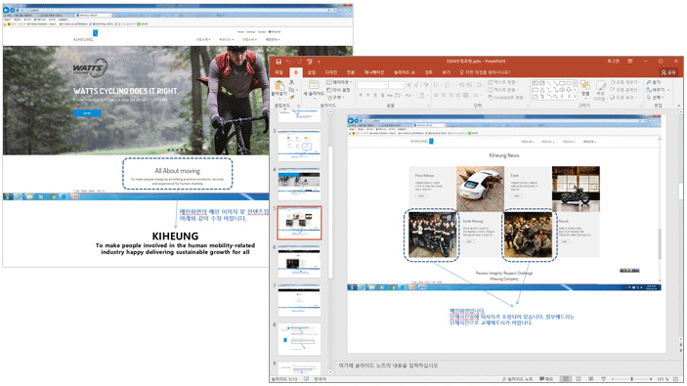Switch to the Design ribbon tab
This screenshot has width=687, height=386.
point(331,72)
